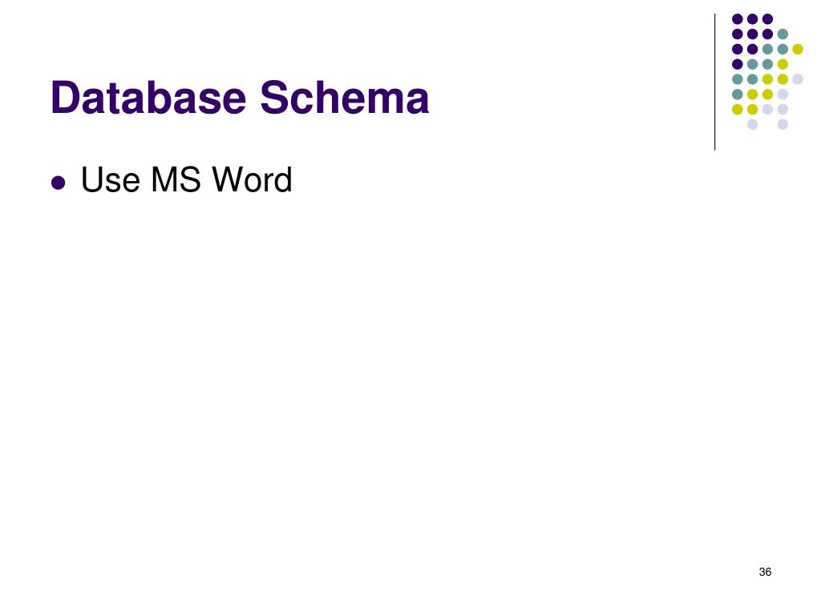Click "MS" in the bullet line
The image size is (821, 615).
tap(176, 180)
